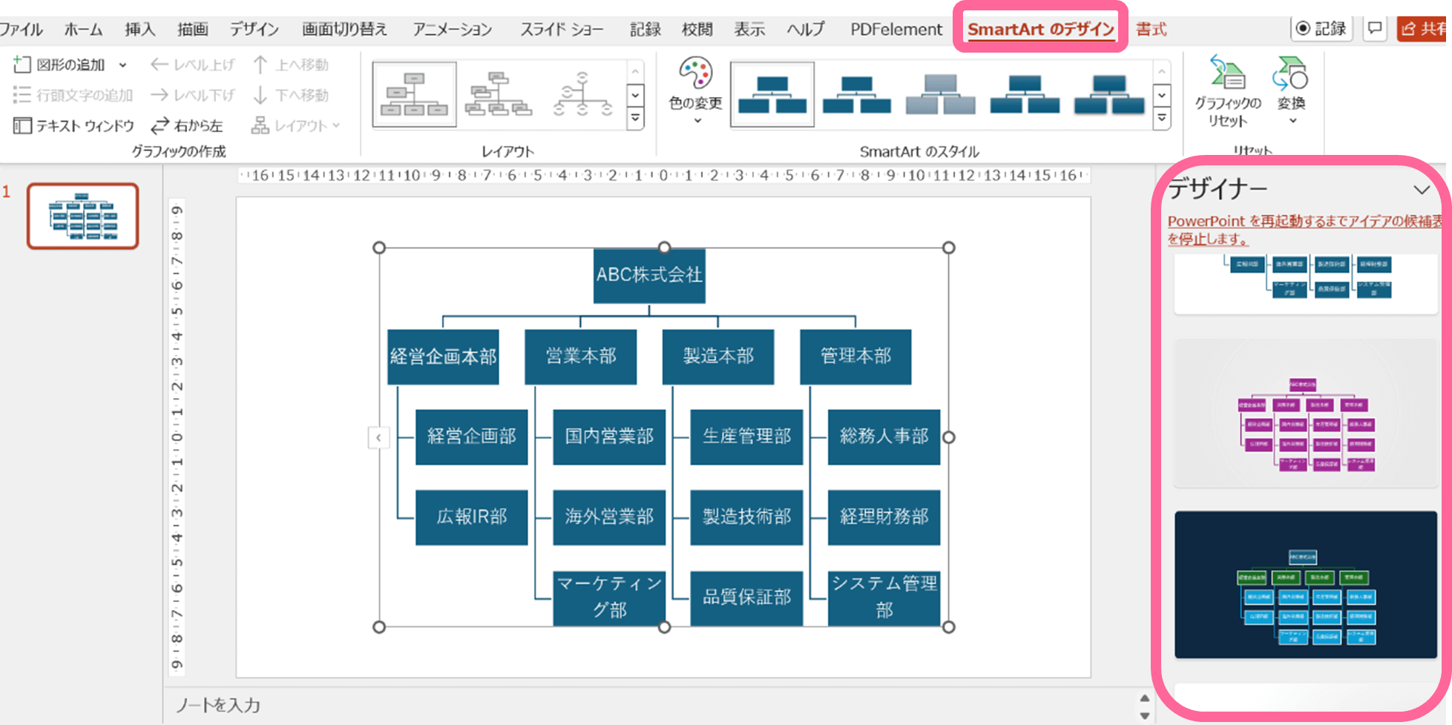This screenshot has height=725, width=1452.
Task: Click グラフィックのリセット reset graphic icon
Action: (x=1227, y=74)
